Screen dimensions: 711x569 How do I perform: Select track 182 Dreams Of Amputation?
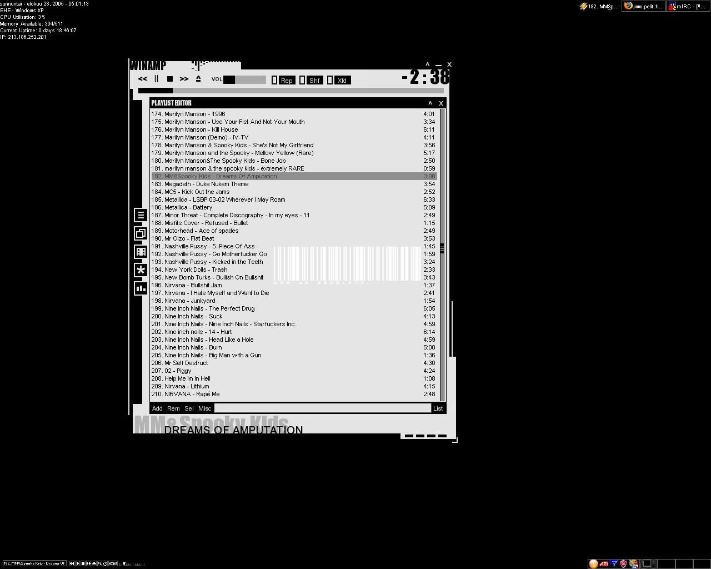(294, 176)
